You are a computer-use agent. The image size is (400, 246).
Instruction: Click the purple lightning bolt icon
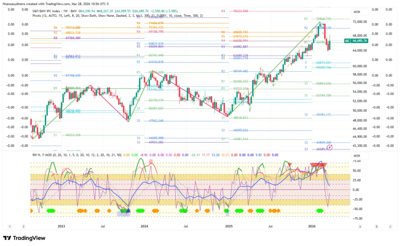click(x=330, y=148)
